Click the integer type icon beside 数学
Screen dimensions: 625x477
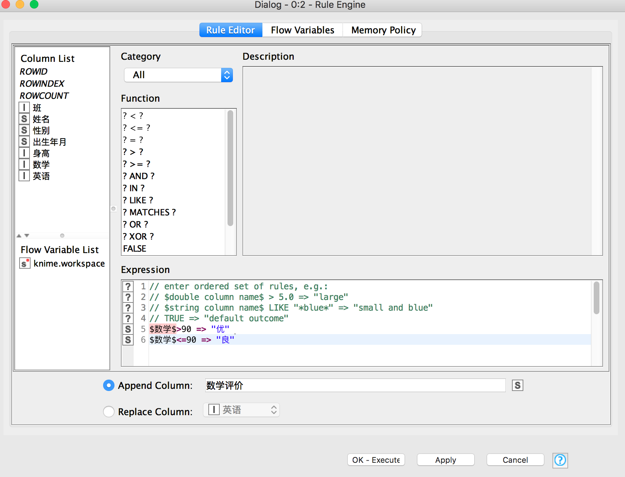pyautogui.click(x=24, y=164)
